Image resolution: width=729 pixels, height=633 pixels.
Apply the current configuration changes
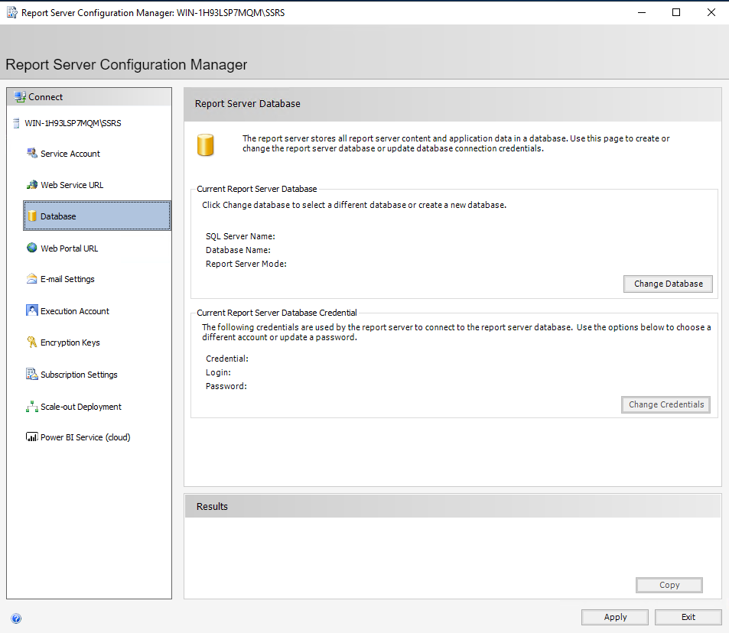click(x=614, y=617)
